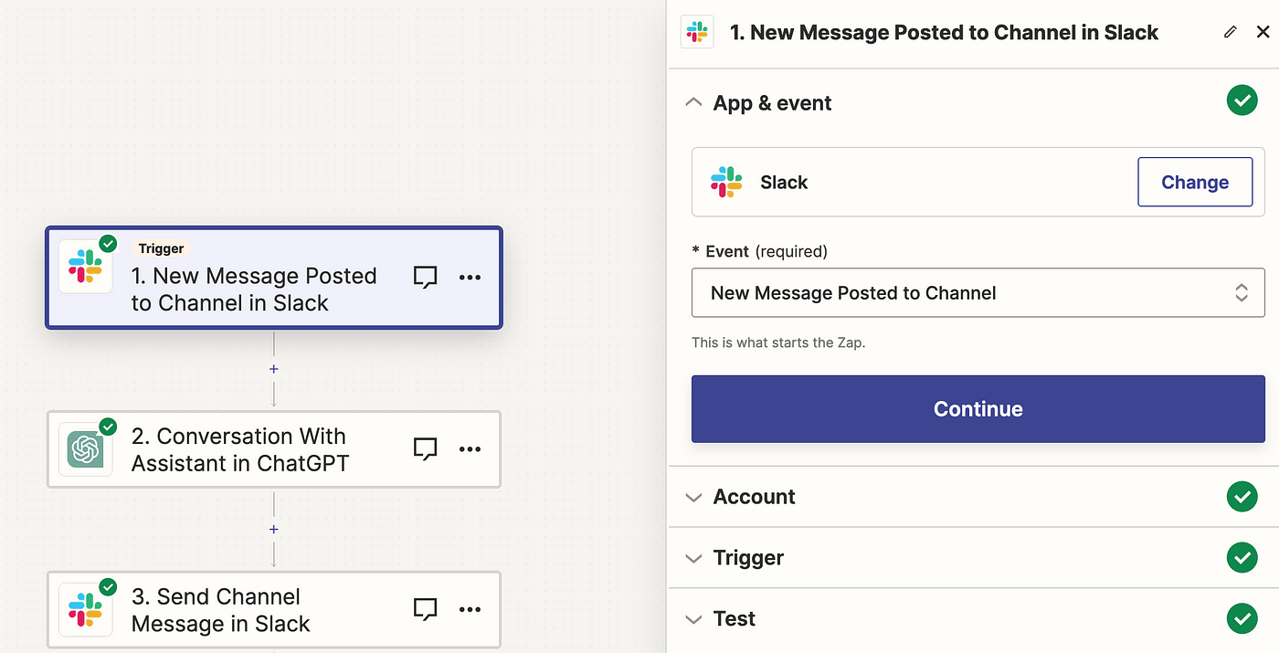Click the green check beside Account section

pos(1242,496)
